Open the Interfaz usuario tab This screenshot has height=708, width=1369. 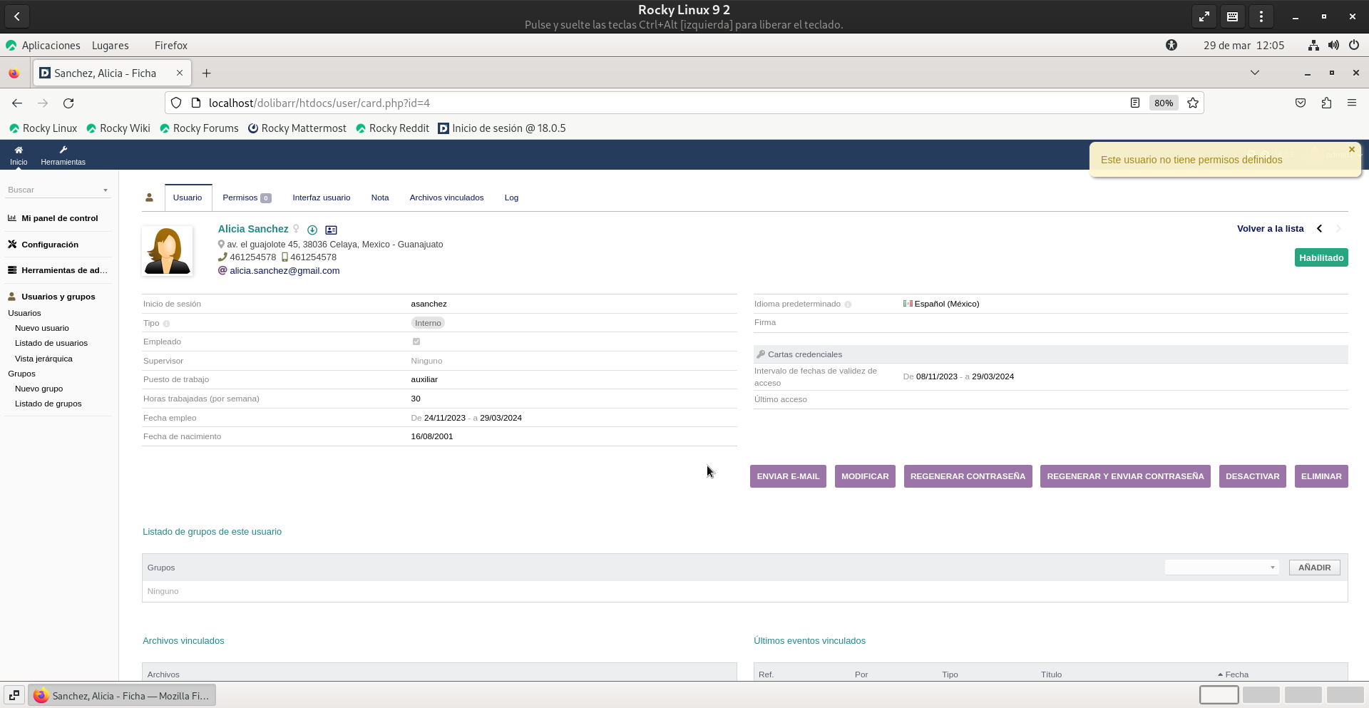pyautogui.click(x=321, y=197)
